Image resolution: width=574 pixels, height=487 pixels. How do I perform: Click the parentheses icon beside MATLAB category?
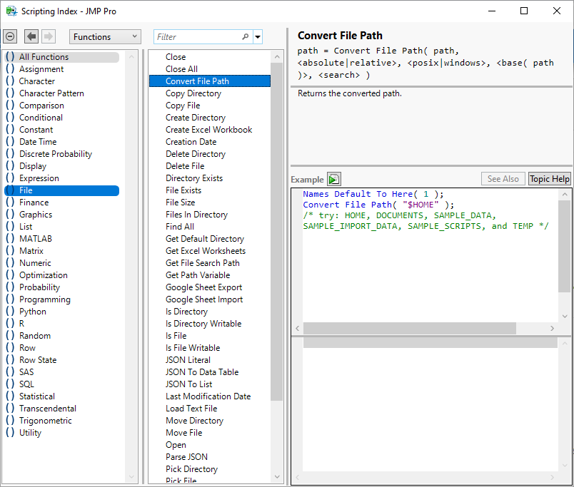coord(10,239)
